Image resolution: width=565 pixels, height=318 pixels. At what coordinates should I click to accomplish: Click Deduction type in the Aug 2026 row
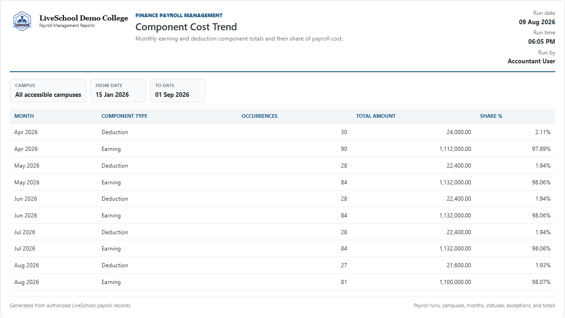pyautogui.click(x=115, y=265)
